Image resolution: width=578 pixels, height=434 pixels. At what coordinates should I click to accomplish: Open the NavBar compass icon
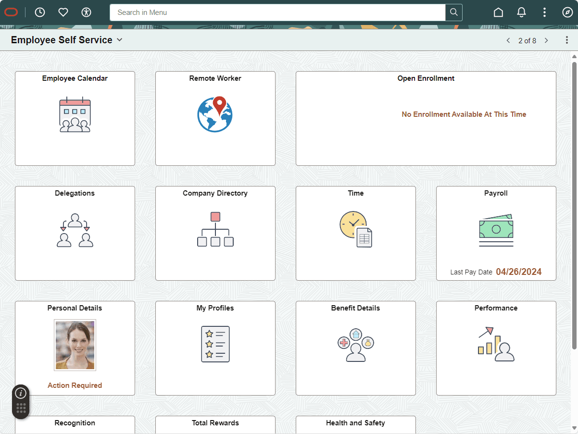pos(567,12)
